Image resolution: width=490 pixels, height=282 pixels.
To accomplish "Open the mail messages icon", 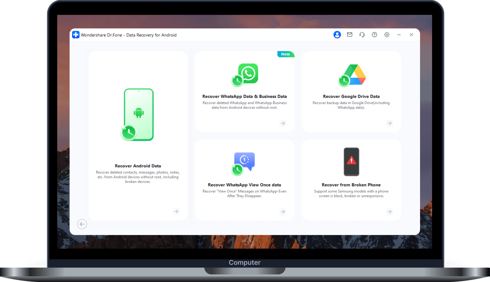I will [350, 35].
